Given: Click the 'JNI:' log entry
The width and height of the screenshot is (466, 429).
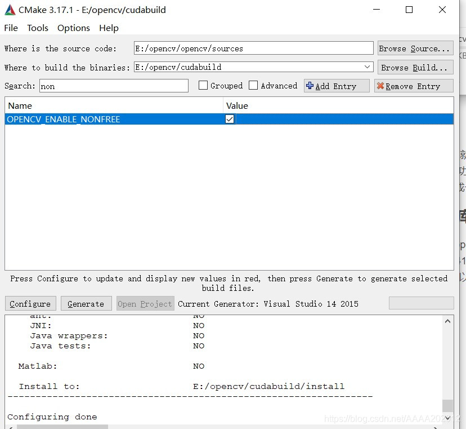Looking at the screenshot, I should pos(41,326).
